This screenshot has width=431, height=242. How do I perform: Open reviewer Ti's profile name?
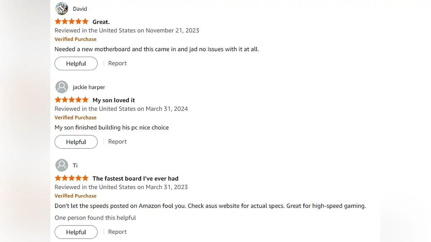tap(75, 166)
